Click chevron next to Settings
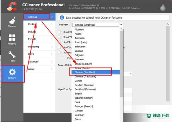Image resolution: width=172 pixels, height=122 pixels. tap(52, 17)
